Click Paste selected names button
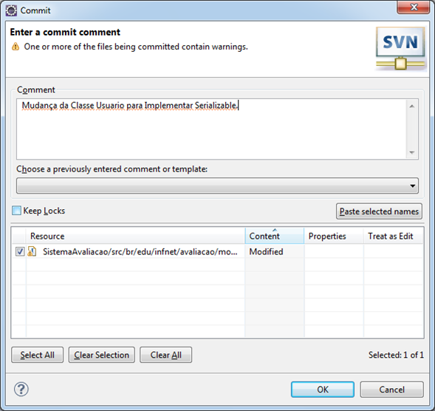This screenshot has height=411, width=435. coord(379,211)
